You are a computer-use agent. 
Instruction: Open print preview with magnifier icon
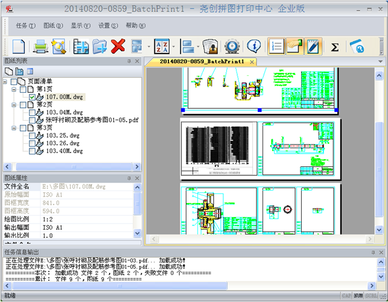tap(59, 46)
